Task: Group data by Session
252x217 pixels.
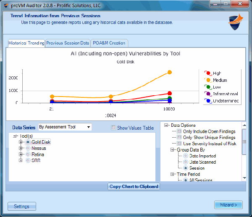Action: [186, 168]
